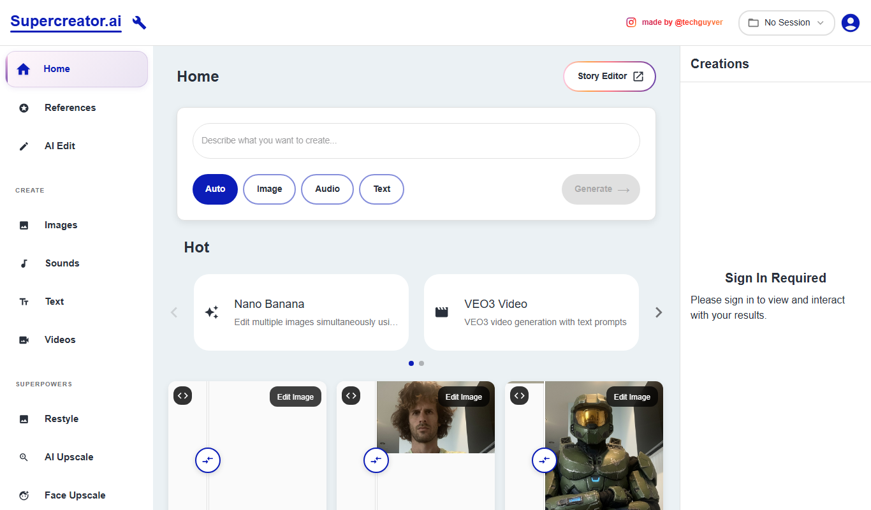The image size is (871, 510).
Task: Click the Text Tt icon in the sidebar
Action: click(x=24, y=302)
